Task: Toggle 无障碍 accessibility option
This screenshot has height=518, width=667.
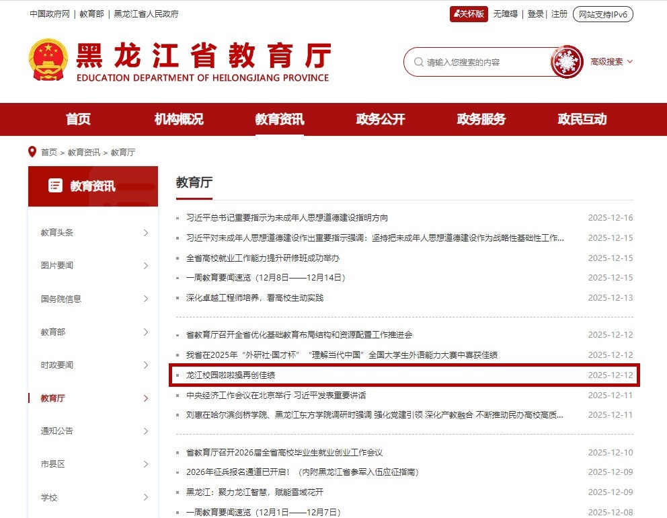Action: 505,14
